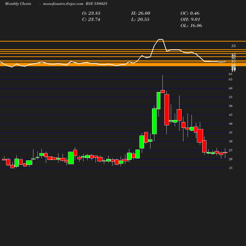Click the 35 price axis label

[x=230, y=132]
